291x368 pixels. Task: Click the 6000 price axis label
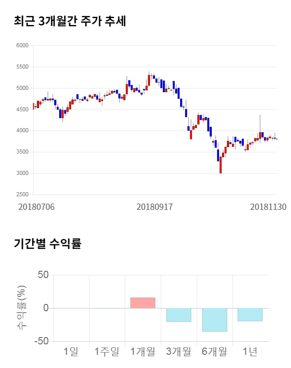click(22, 45)
